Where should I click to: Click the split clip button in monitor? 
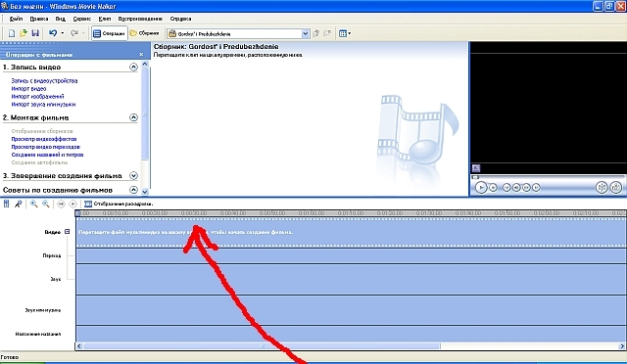click(602, 188)
